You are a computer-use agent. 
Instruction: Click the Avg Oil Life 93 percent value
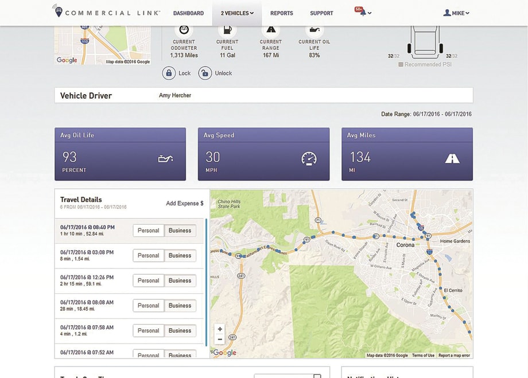click(x=69, y=157)
